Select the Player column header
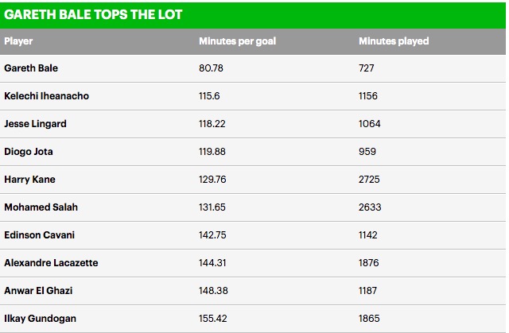This screenshot has height=333, width=509. pyautogui.click(x=18, y=41)
